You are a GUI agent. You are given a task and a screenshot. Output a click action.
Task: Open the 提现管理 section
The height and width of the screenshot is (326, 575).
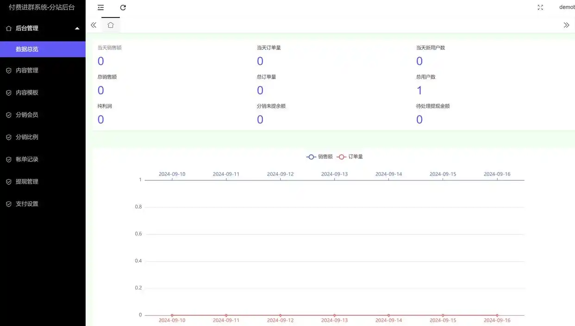[x=27, y=182]
